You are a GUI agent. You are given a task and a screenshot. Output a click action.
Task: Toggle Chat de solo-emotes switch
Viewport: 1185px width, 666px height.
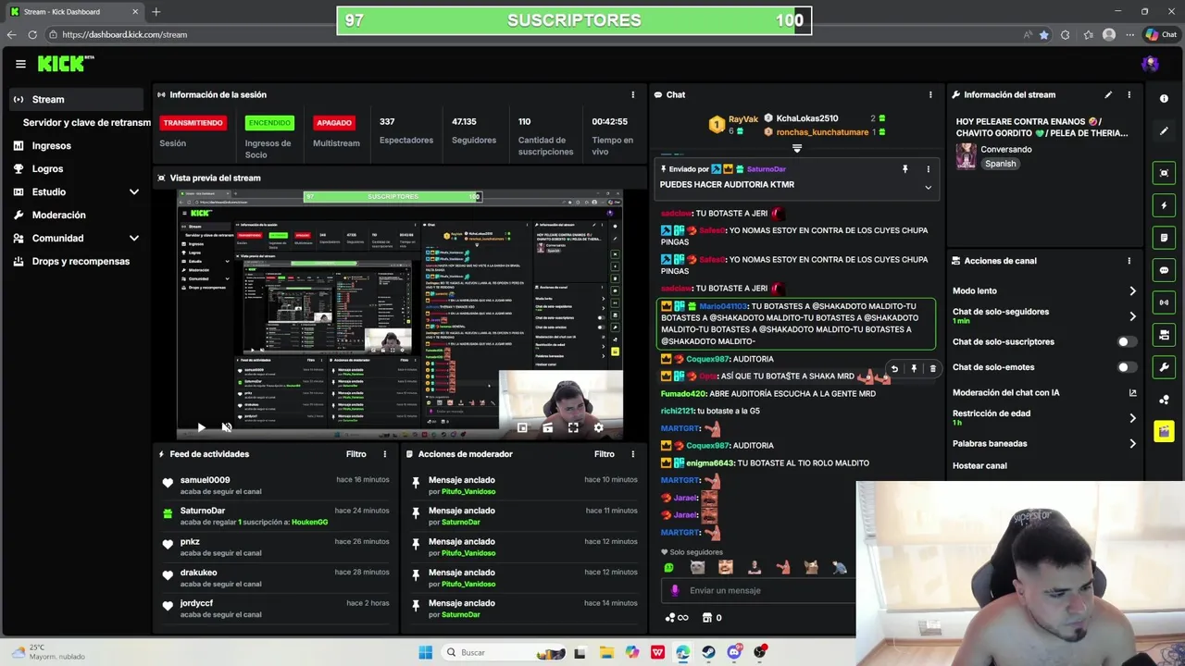click(x=1127, y=367)
